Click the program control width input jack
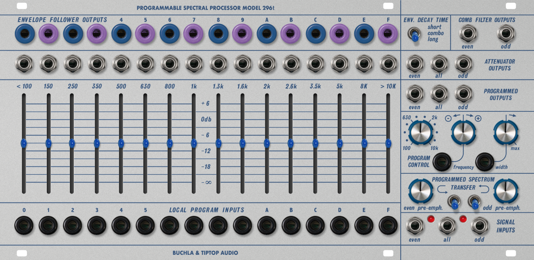Image resolution: width=534 pixels, height=260 pixels. point(485,162)
